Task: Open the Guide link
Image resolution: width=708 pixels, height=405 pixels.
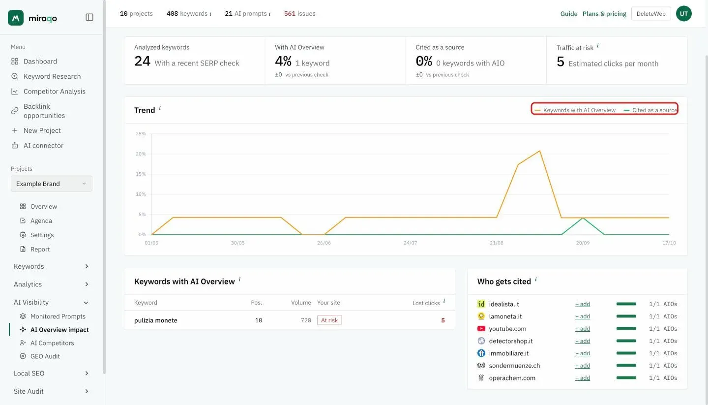Action: coord(569,14)
